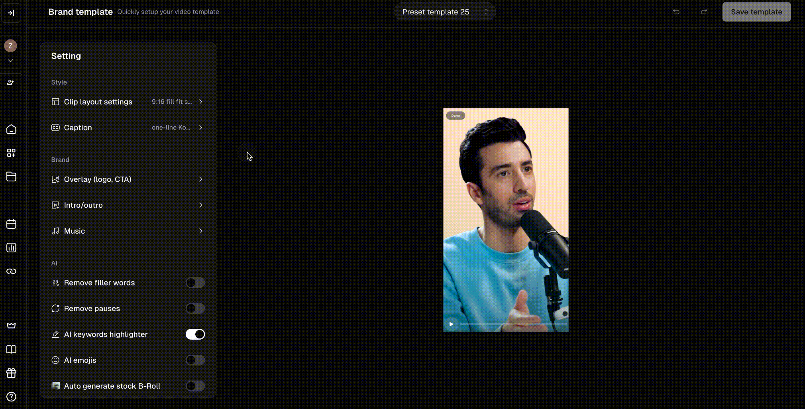Open the folder icon in sidebar
The height and width of the screenshot is (409, 805).
pos(11,177)
